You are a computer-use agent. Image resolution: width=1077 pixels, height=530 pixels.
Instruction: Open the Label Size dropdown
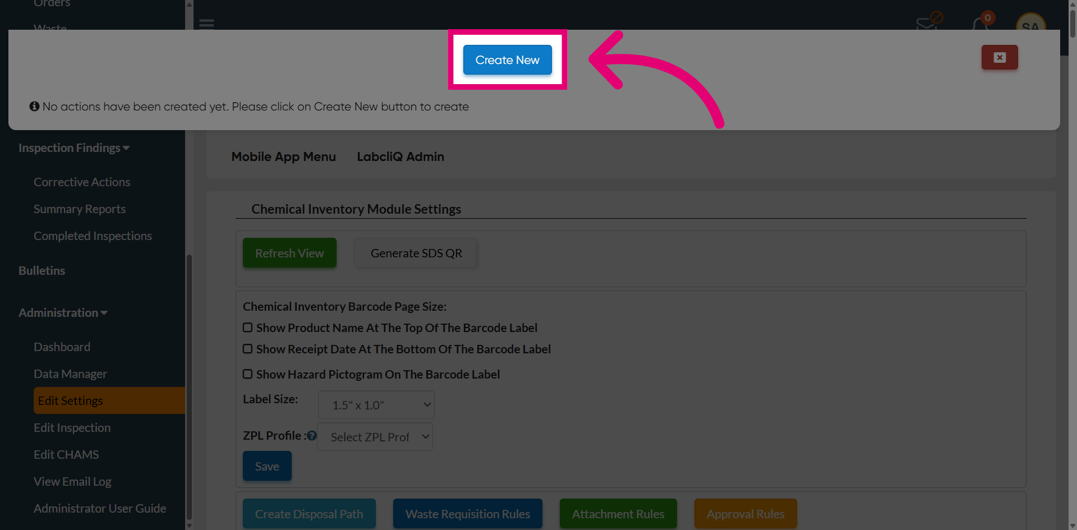376,405
